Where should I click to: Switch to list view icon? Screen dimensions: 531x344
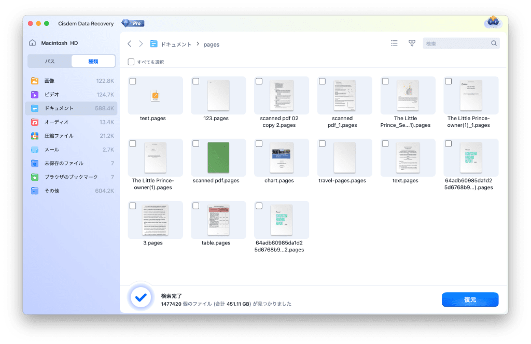pyautogui.click(x=394, y=44)
